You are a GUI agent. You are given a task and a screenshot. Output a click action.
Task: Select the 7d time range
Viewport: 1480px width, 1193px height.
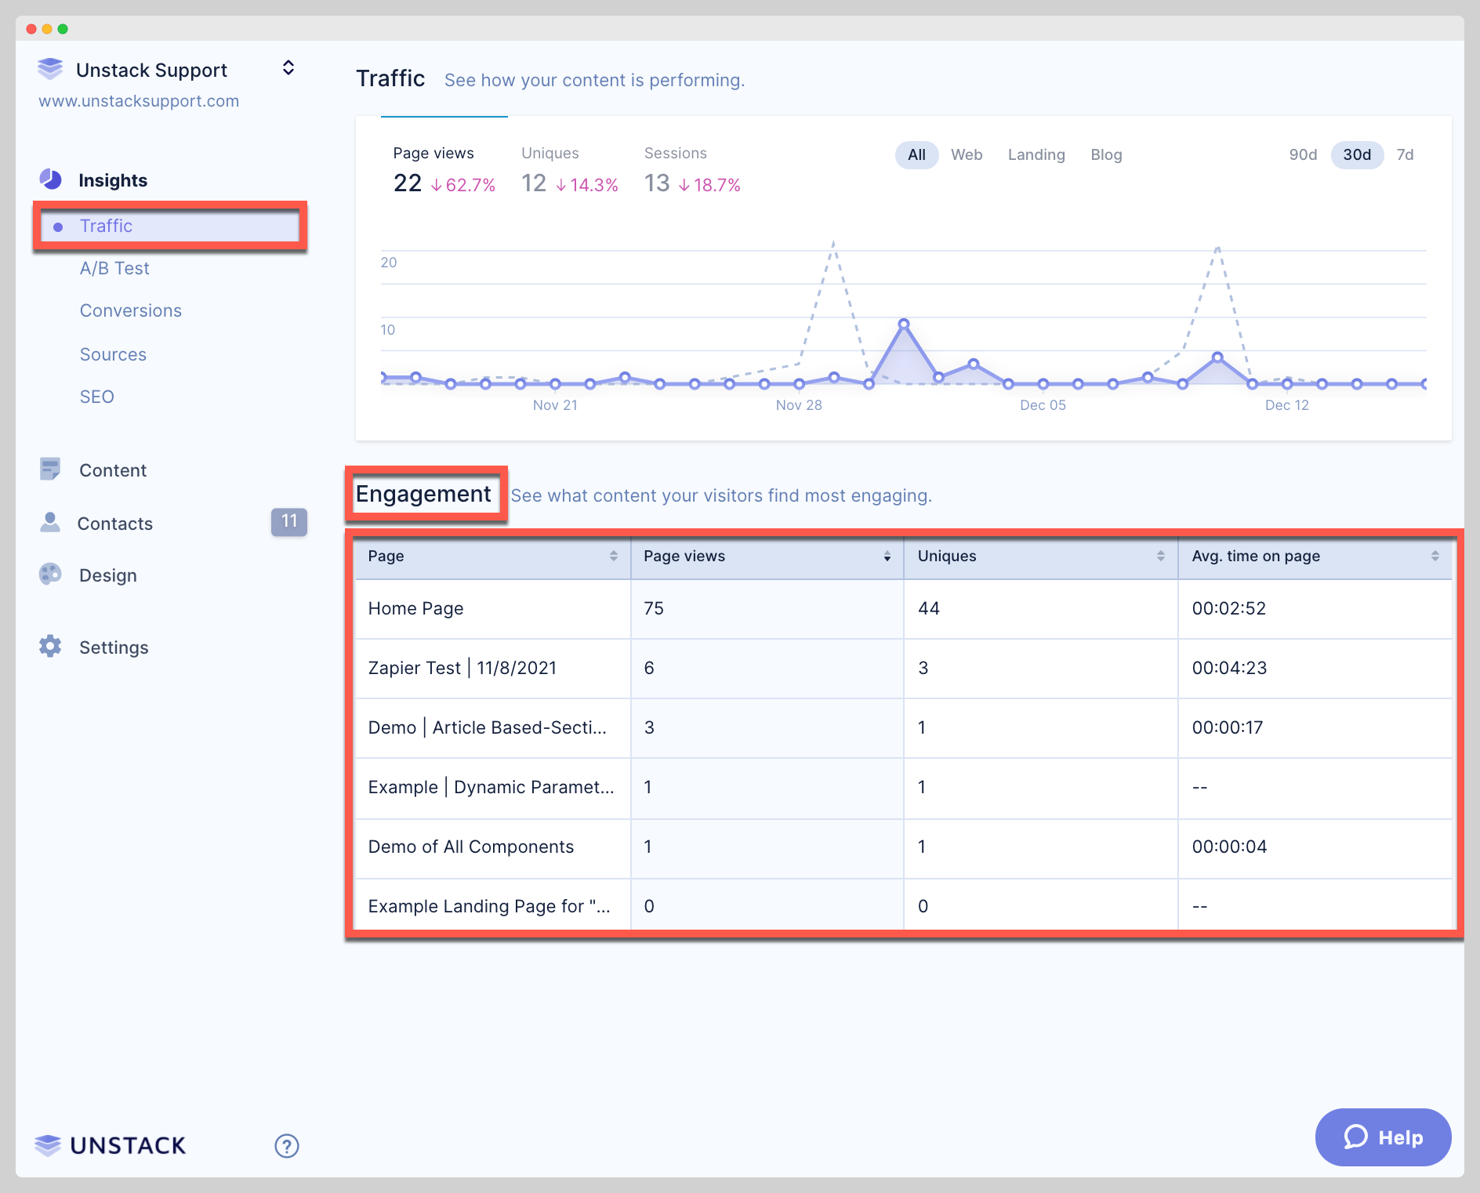click(1405, 154)
